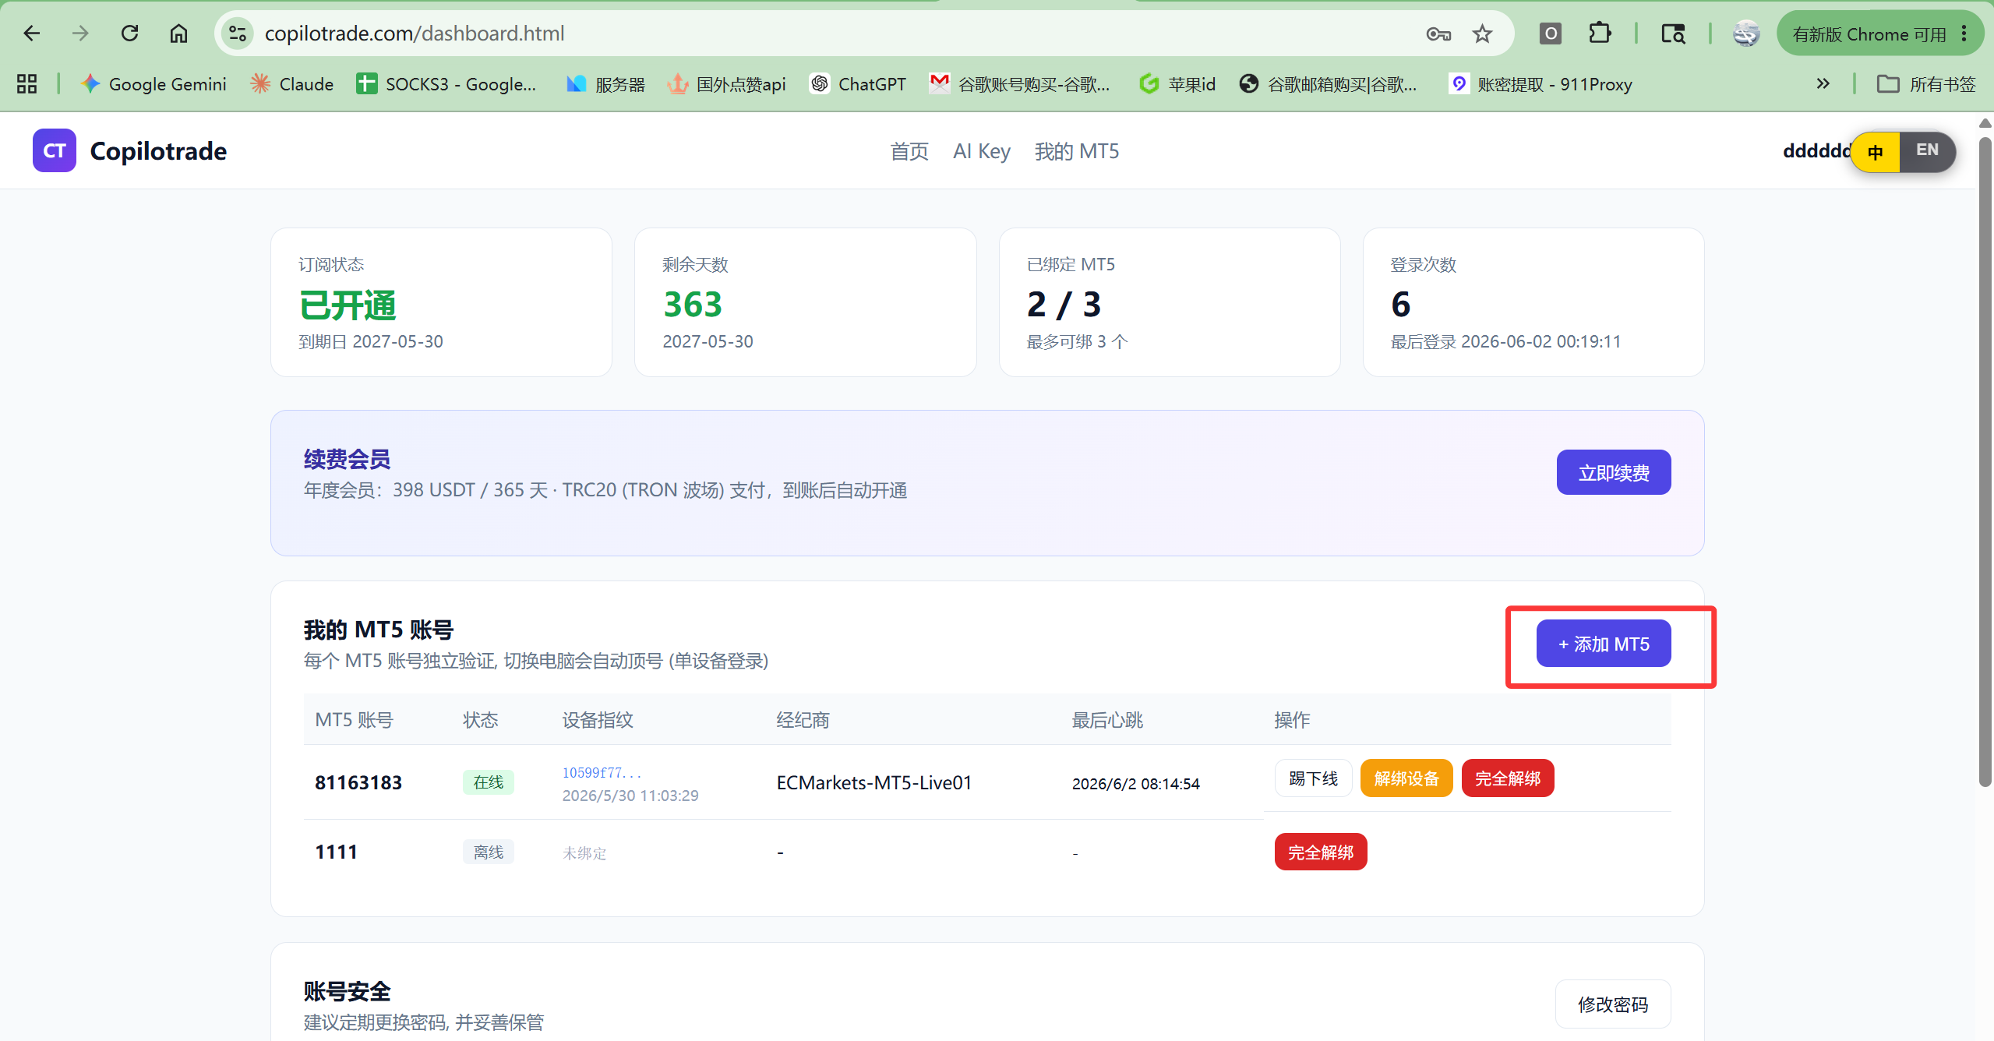This screenshot has height=1041, width=1994.
Task: Click the 在线 status badge
Action: click(x=489, y=782)
